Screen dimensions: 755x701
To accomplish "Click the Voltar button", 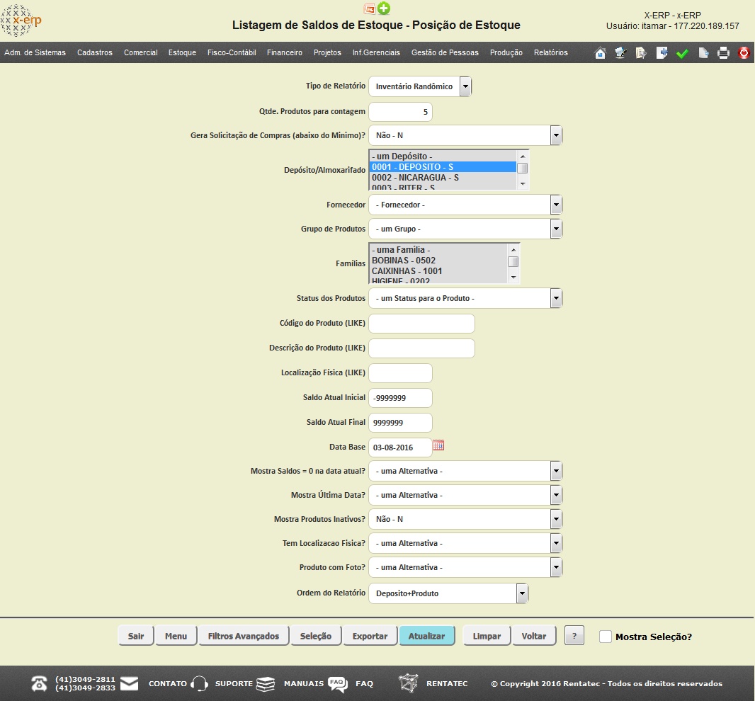I will (534, 636).
